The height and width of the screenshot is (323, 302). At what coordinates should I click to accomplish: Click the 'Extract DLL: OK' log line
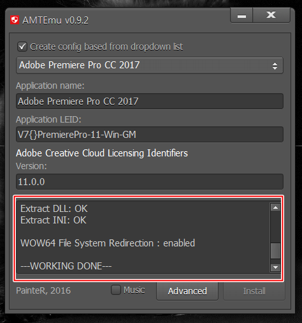[x=54, y=209]
